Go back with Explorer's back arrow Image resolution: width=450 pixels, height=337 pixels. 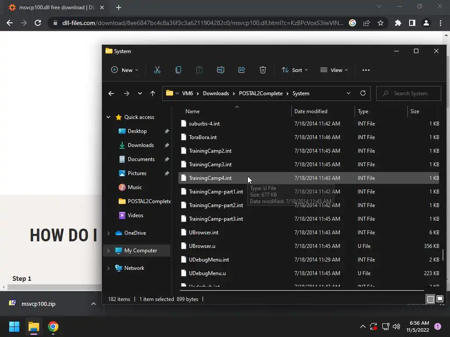[x=111, y=93]
